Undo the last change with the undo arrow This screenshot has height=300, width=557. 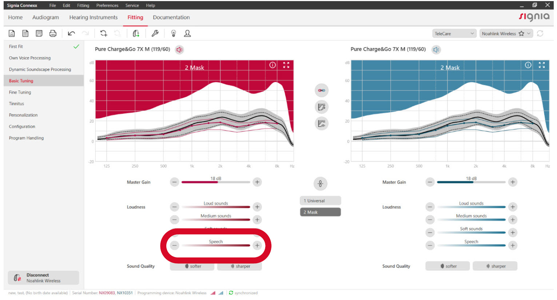[71, 33]
